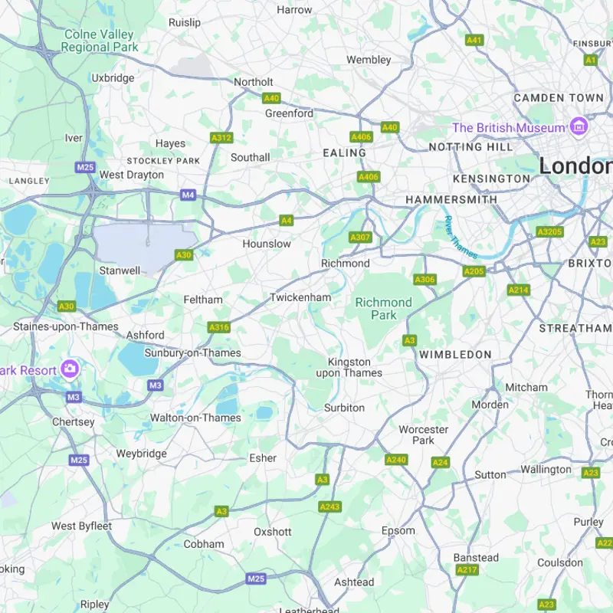Viewport: 613px width, 613px height.
Task: Click the A243 road shield
Action: (330, 506)
